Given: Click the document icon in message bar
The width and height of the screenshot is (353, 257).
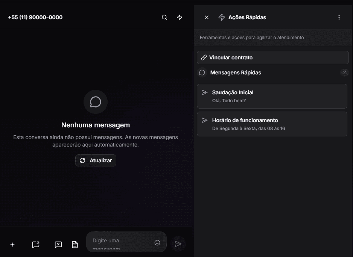Looking at the screenshot, I should [x=75, y=245].
